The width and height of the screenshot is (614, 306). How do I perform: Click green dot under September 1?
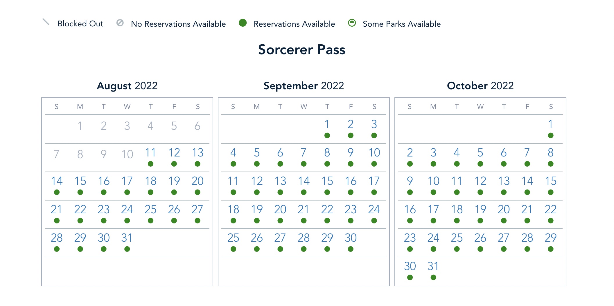tap(327, 136)
